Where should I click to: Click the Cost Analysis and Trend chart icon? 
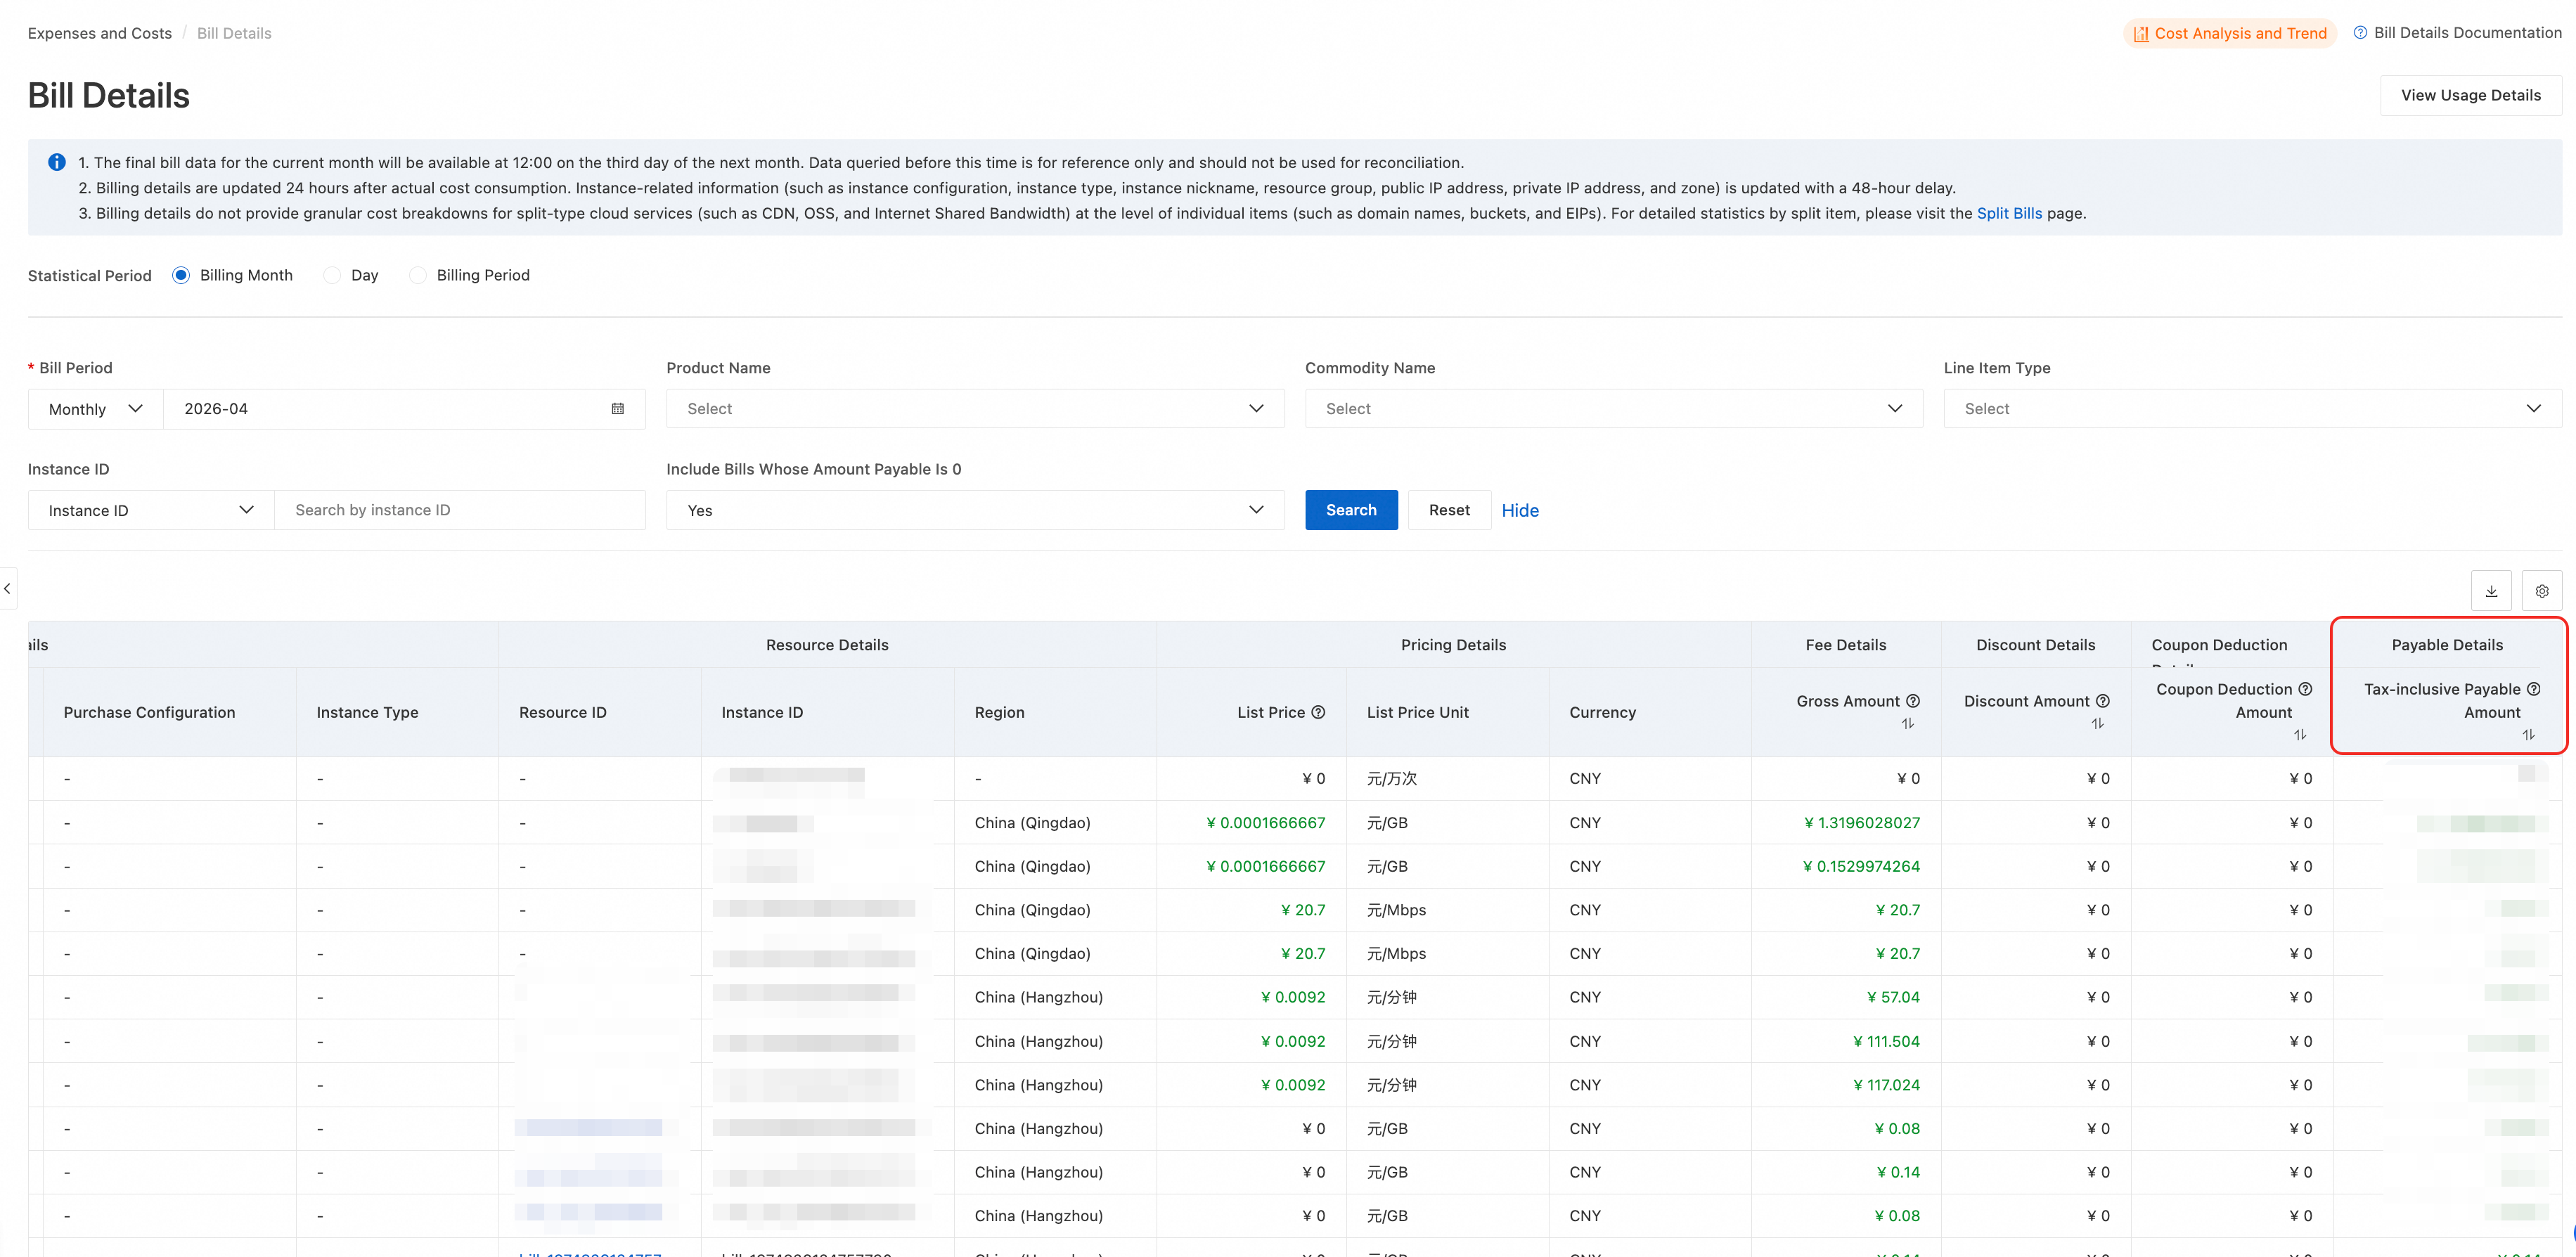point(2141,34)
